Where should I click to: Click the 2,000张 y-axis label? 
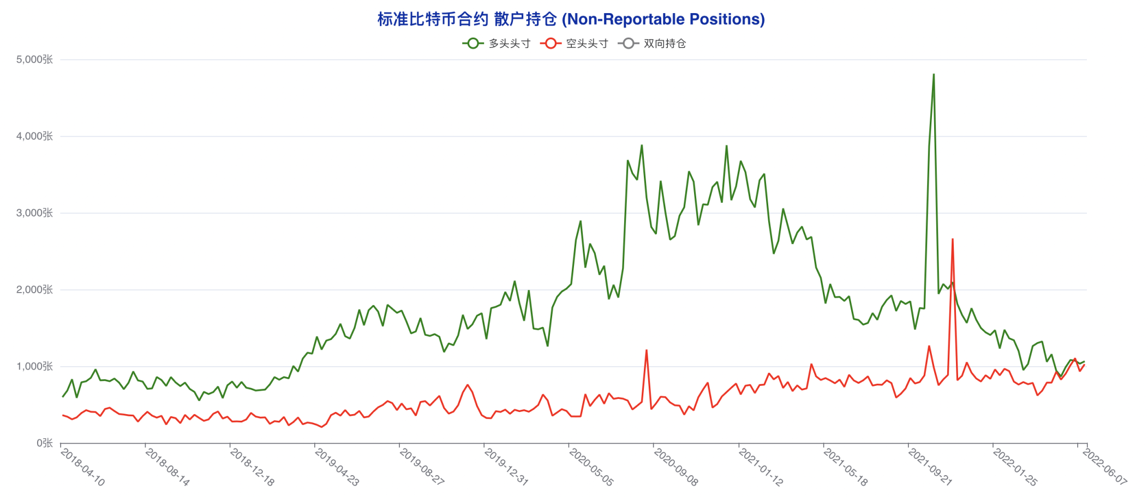point(34,289)
